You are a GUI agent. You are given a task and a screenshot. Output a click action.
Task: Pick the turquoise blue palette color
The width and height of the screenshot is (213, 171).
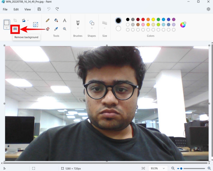pos(163,20)
